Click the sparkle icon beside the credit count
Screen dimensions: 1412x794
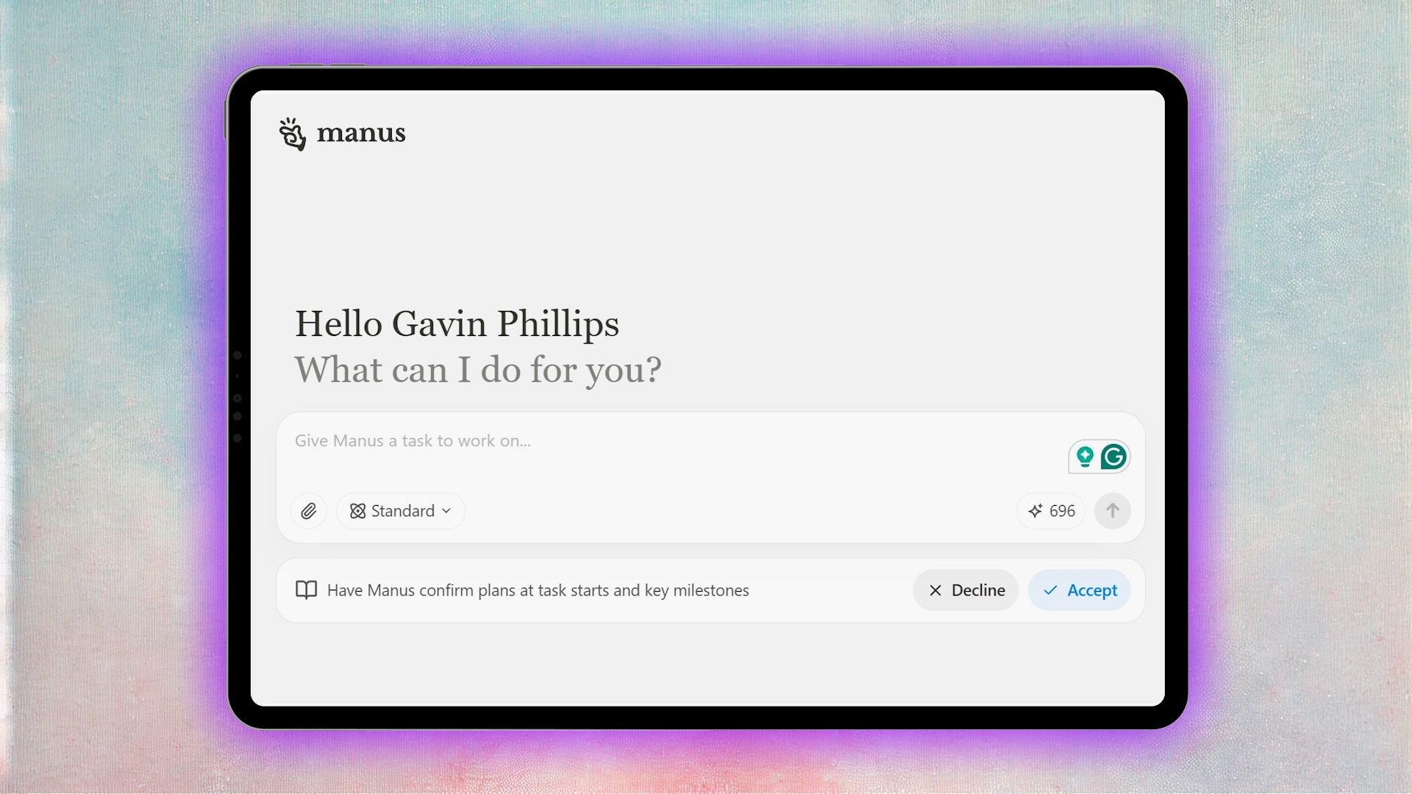coord(1035,511)
